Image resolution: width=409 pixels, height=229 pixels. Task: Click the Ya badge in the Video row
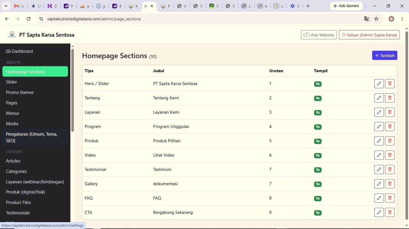coord(318,155)
